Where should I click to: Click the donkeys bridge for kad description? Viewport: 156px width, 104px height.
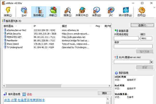[76, 40]
